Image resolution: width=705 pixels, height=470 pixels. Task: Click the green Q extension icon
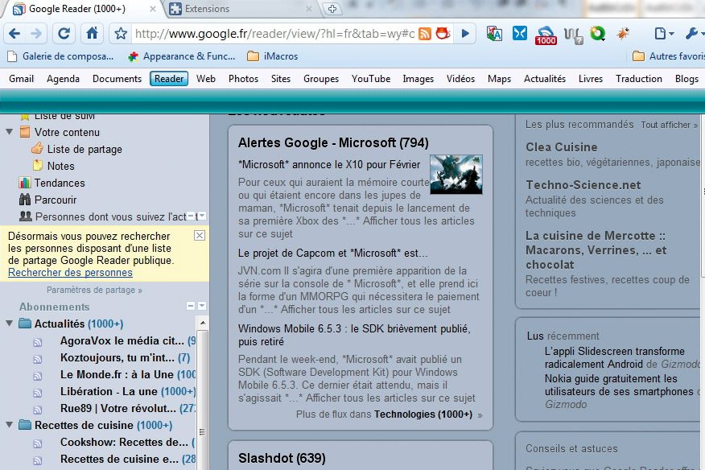(x=598, y=33)
